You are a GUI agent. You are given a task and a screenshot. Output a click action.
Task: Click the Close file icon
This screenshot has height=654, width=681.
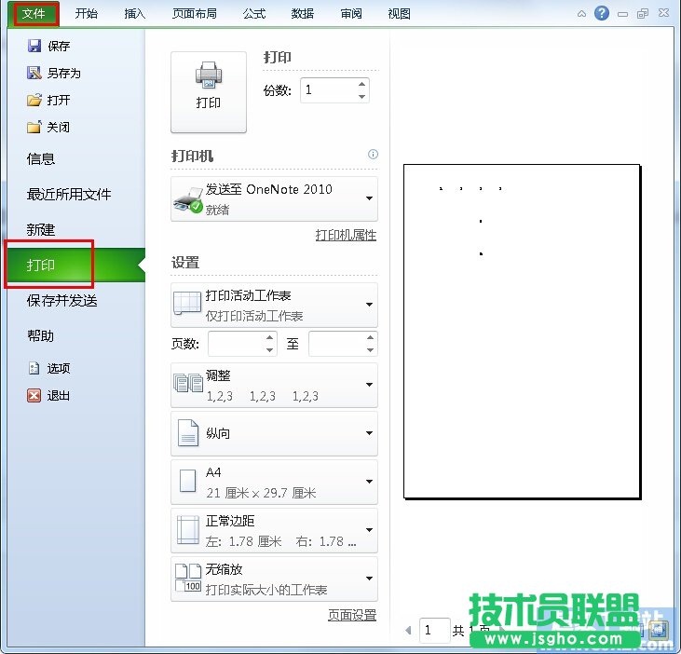34,127
